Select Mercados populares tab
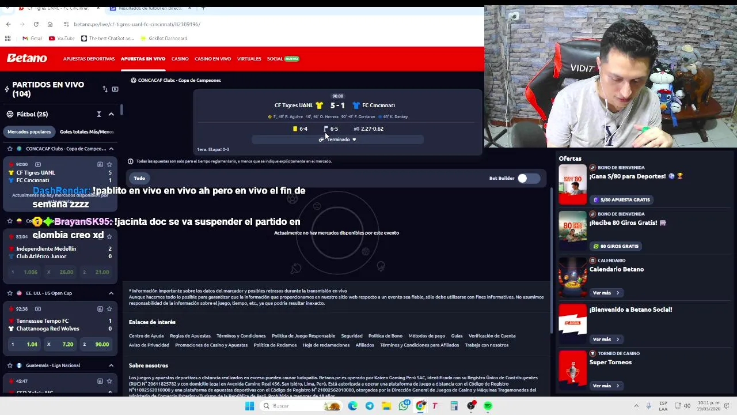The image size is (737, 415). pyautogui.click(x=29, y=131)
